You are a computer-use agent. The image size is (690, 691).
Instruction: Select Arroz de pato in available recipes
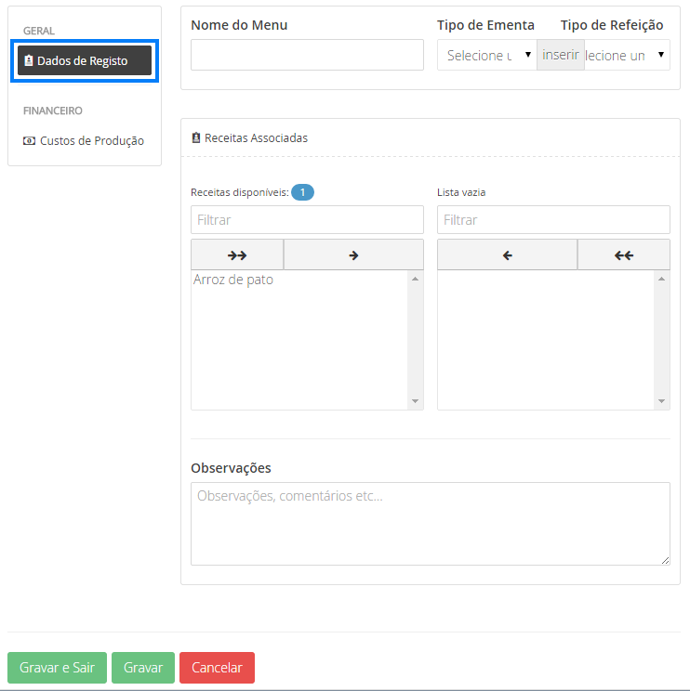click(233, 280)
